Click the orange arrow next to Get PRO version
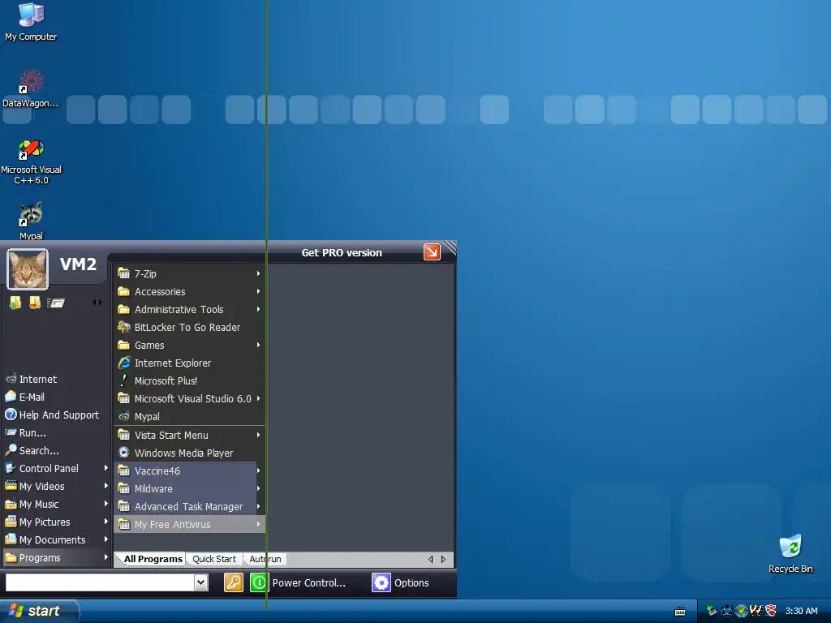The height and width of the screenshot is (623, 831). (x=432, y=252)
